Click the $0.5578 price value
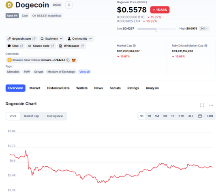The image size is (216, 193). coord(132,10)
